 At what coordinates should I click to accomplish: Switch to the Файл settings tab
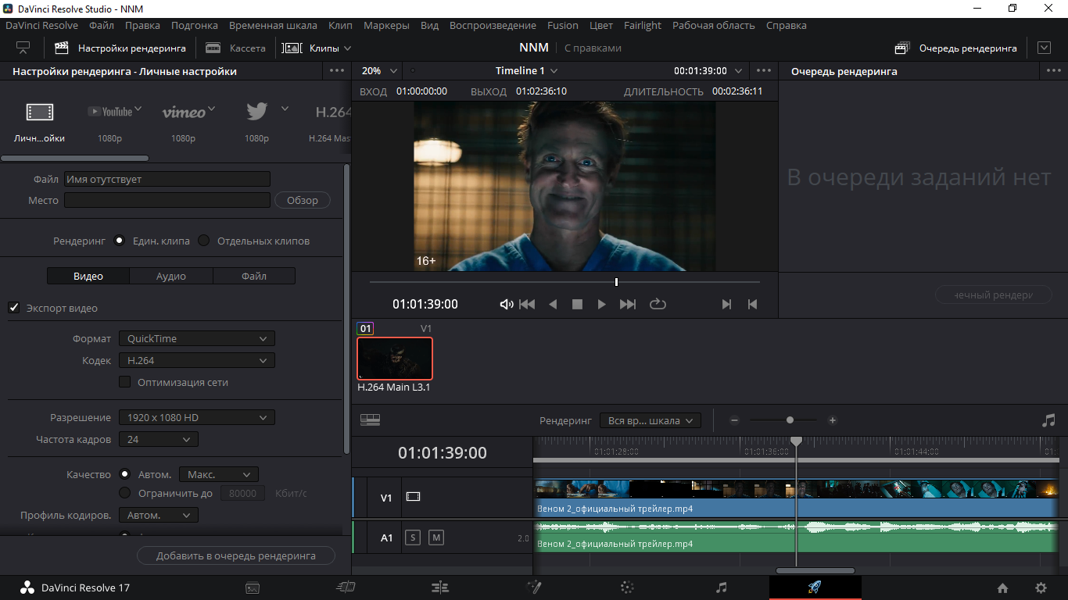coord(254,276)
